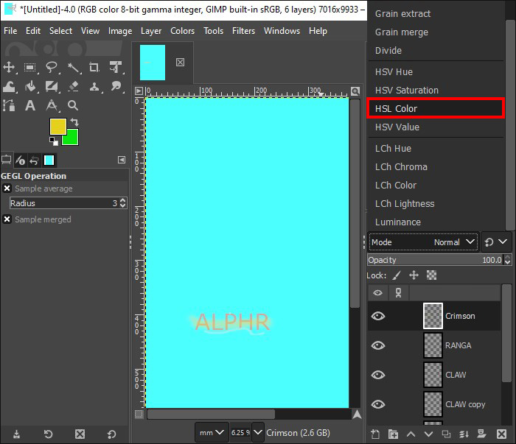Toggle lock alpha channel
Viewport: 516px width, 444px height.
click(x=431, y=275)
